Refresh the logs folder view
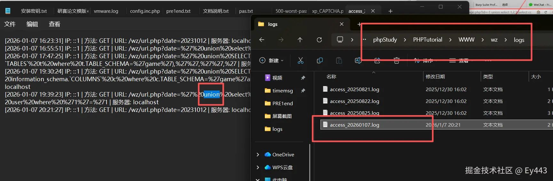The height and width of the screenshot is (181, 553). pos(319,40)
